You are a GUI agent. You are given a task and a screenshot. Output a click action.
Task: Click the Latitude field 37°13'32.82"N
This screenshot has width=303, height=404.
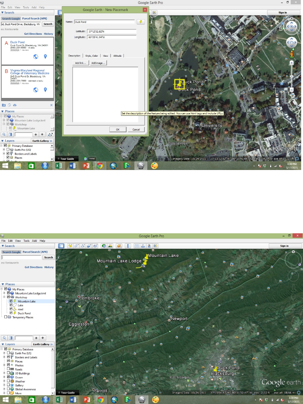click(x=112, y=31)
